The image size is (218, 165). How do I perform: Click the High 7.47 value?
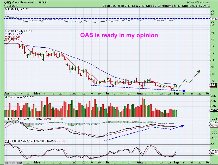click(124, 6)
